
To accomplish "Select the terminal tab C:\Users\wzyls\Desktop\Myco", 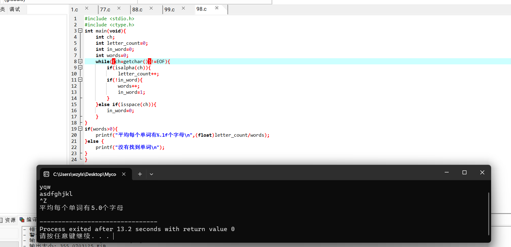I will pyautogui.click(x=85, y=174).
